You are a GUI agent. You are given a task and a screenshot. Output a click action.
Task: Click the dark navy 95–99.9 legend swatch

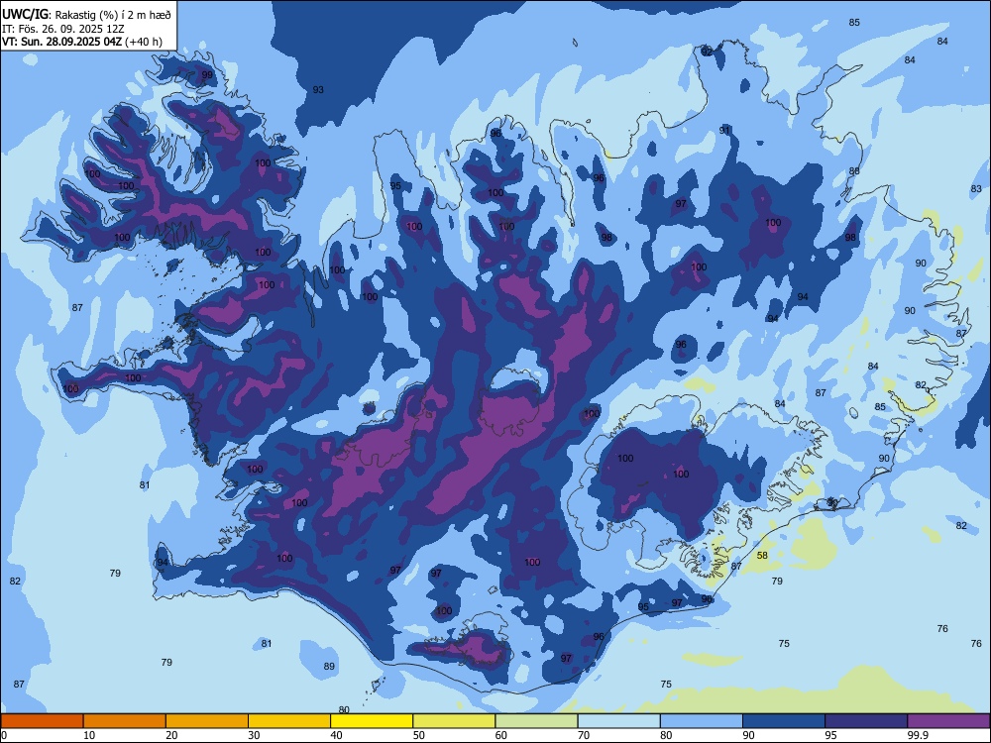(x=866, y=721)
